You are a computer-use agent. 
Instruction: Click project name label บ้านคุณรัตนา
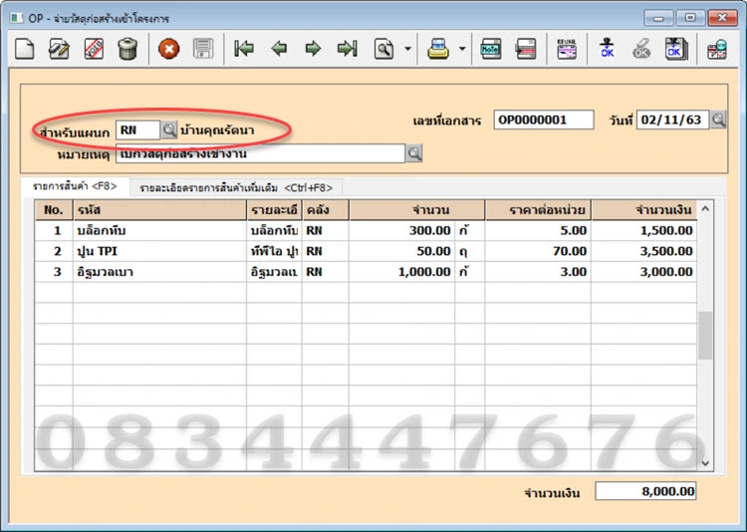[217, 131]
